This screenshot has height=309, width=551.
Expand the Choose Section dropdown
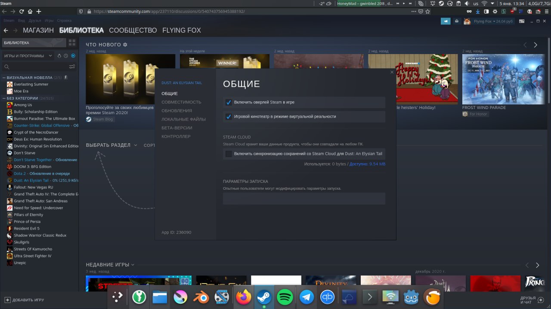coord(111,145)
